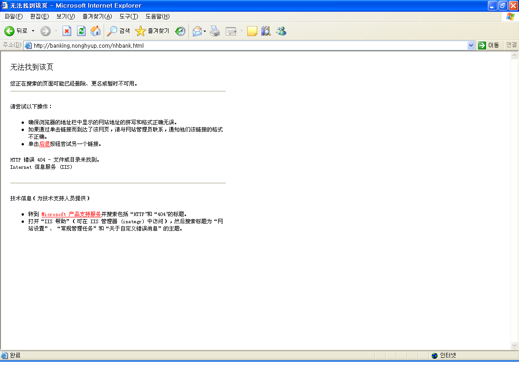The width and height of the screenshot is (519, 365).
Task: Click the text HTTP 错误 404 line
Action: [55, 160]
